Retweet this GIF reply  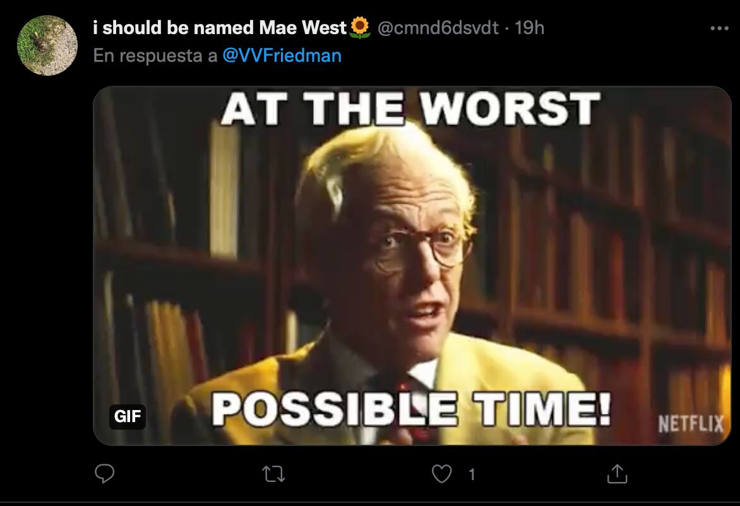coord(273,474)
